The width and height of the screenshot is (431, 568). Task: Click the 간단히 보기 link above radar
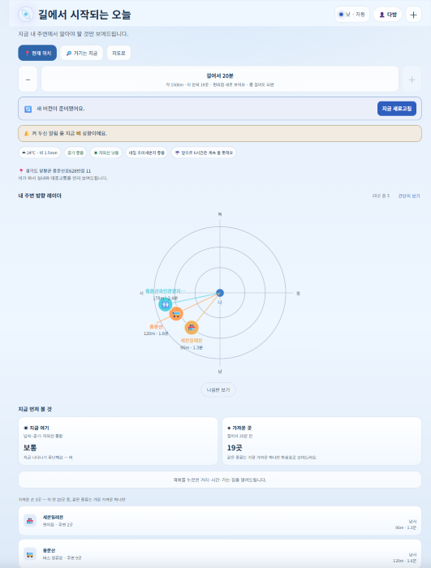pos(409,196)
